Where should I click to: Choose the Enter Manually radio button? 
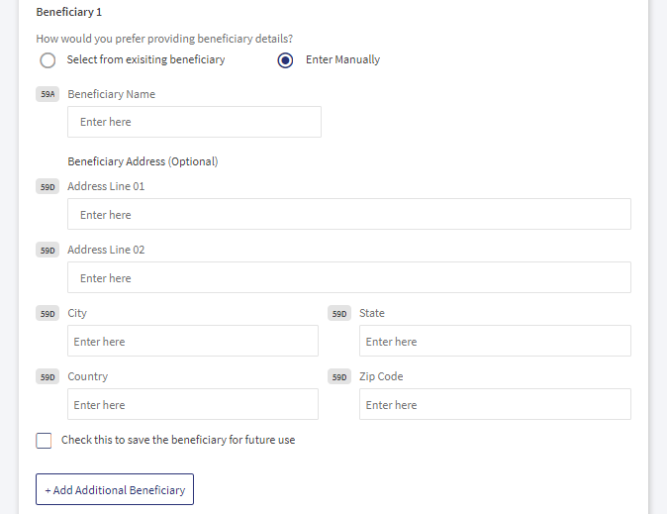[285, 60]
